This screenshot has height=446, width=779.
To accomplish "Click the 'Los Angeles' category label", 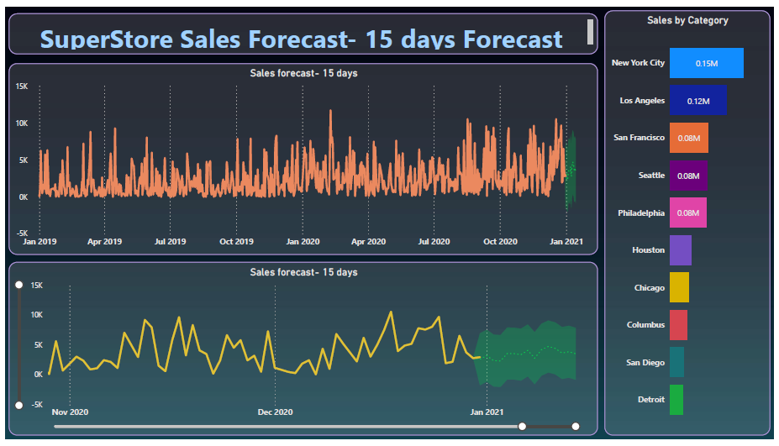I will 642,100.
